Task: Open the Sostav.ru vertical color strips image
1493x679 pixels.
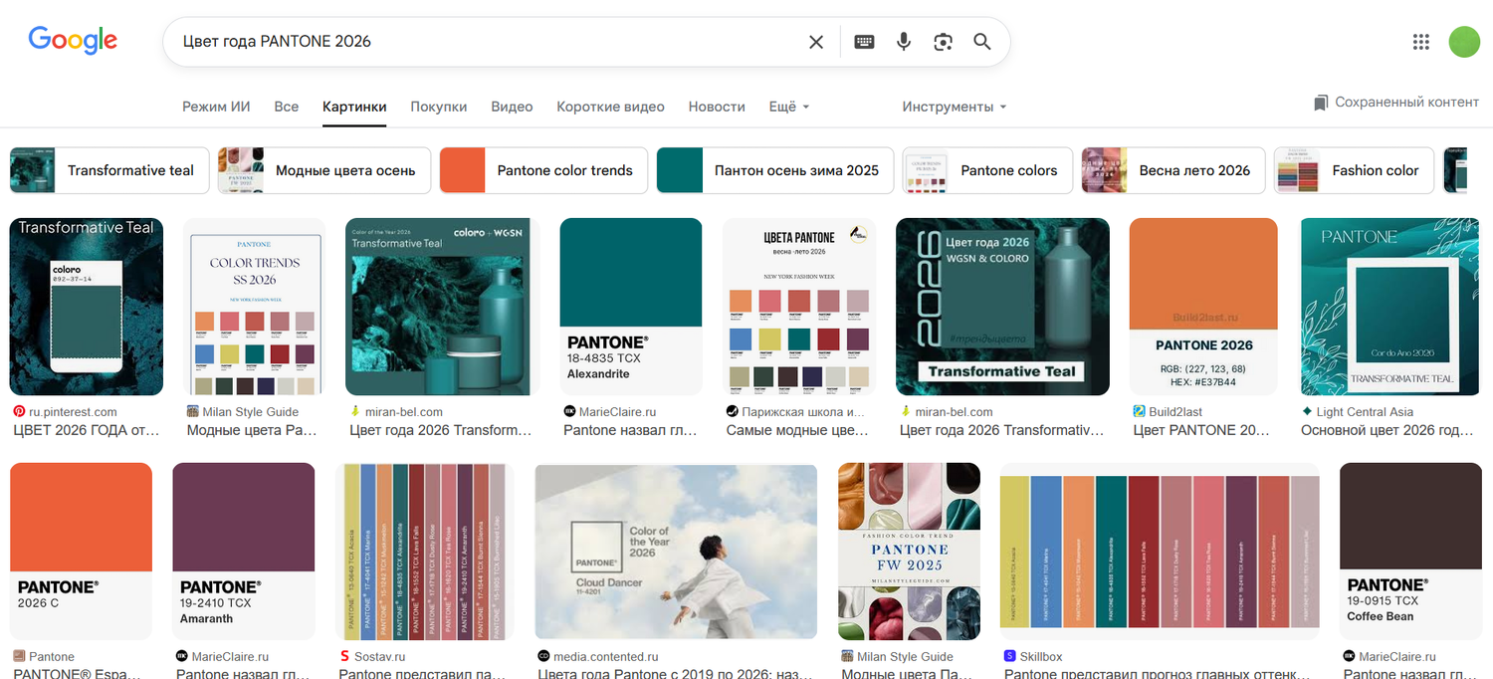Action: 425,551
